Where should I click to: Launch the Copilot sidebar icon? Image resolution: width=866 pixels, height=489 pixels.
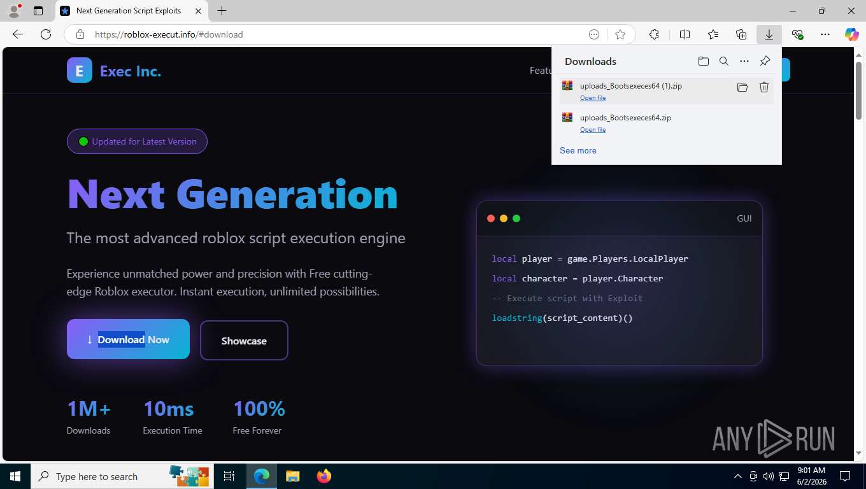tap(852, 34)
